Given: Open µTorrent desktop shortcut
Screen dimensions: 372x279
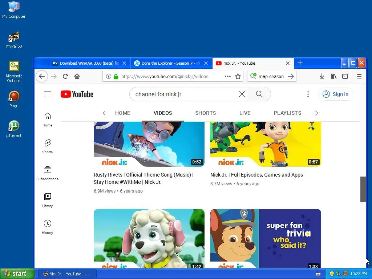Looking at the screenshot, I should click(14, 129).
